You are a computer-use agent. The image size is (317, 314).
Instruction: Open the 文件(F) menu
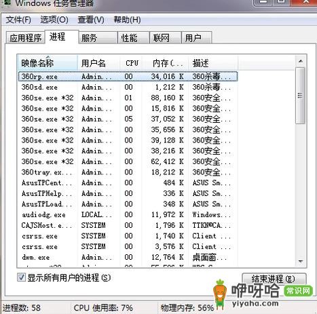point(18,20)
